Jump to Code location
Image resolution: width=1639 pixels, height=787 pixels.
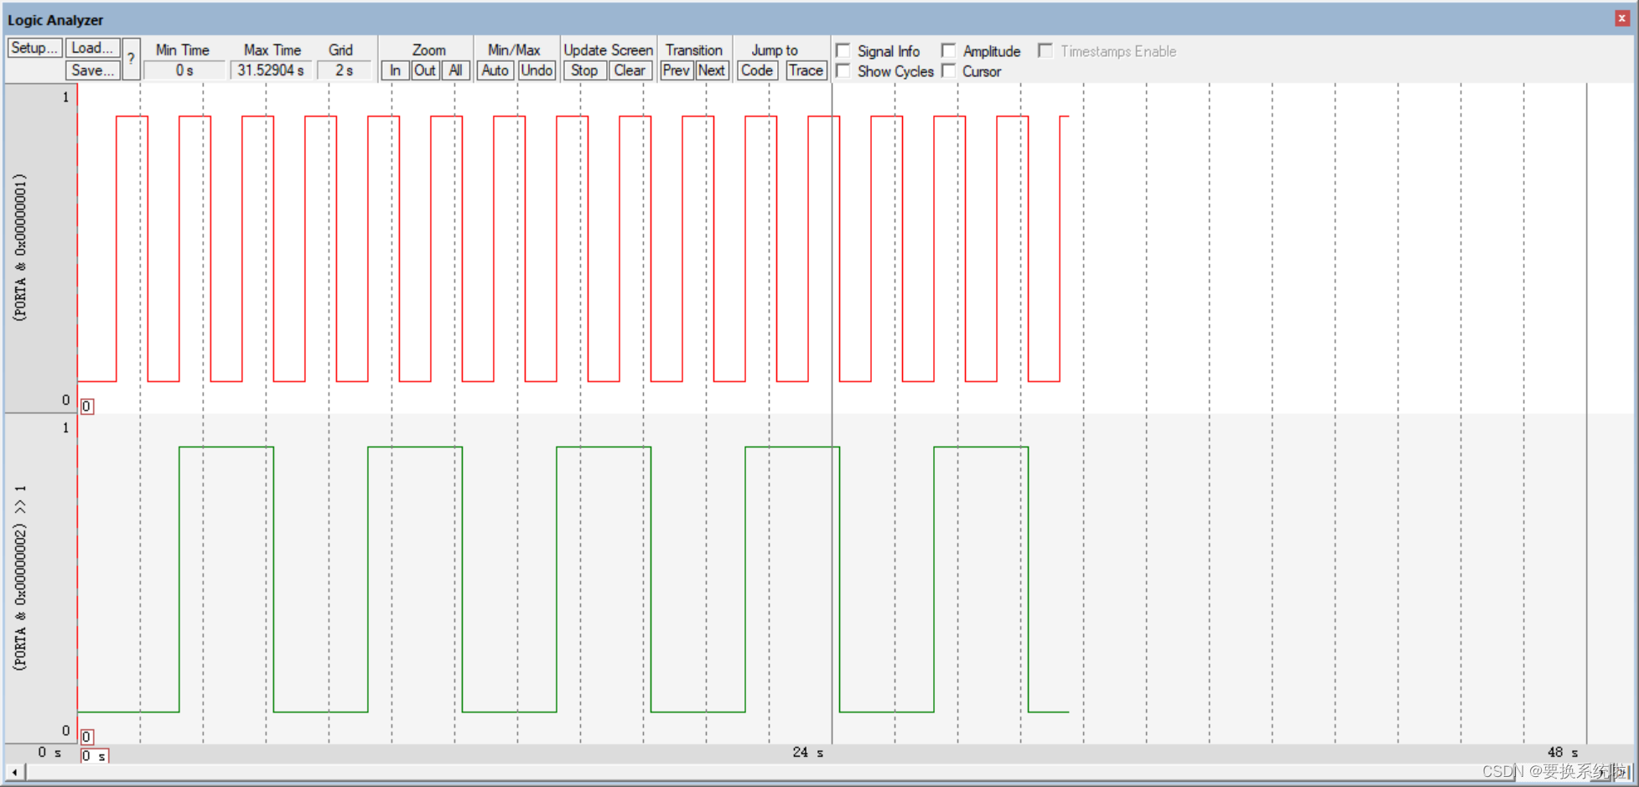tap(756, 70)
